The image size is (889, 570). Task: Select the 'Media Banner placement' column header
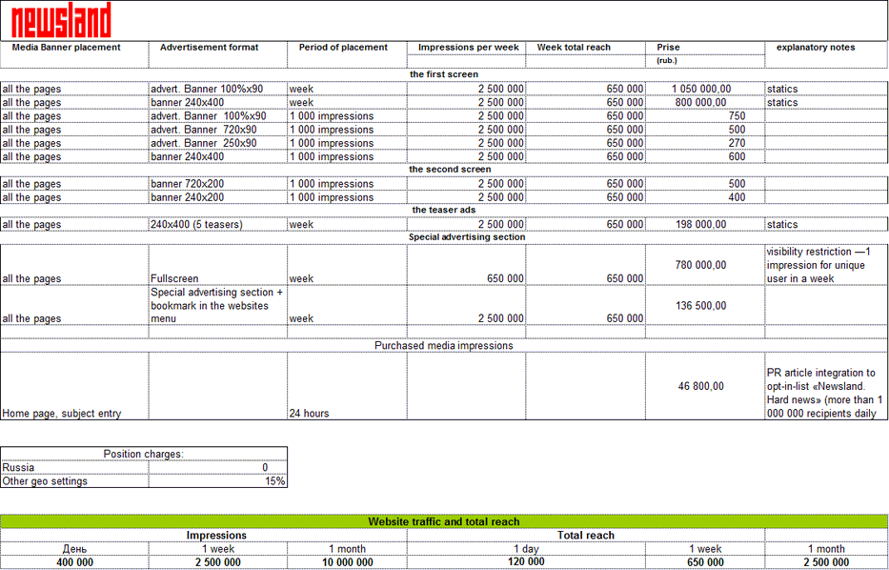coord(67,48)
